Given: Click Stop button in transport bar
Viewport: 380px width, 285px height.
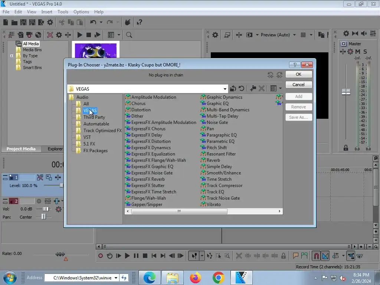Looking at the screenshot, I should click(x=145, y=256).
